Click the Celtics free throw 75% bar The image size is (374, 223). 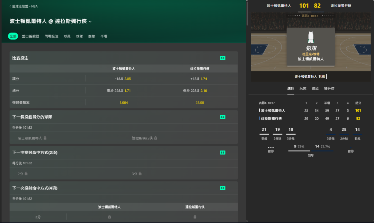click(299, 151)
